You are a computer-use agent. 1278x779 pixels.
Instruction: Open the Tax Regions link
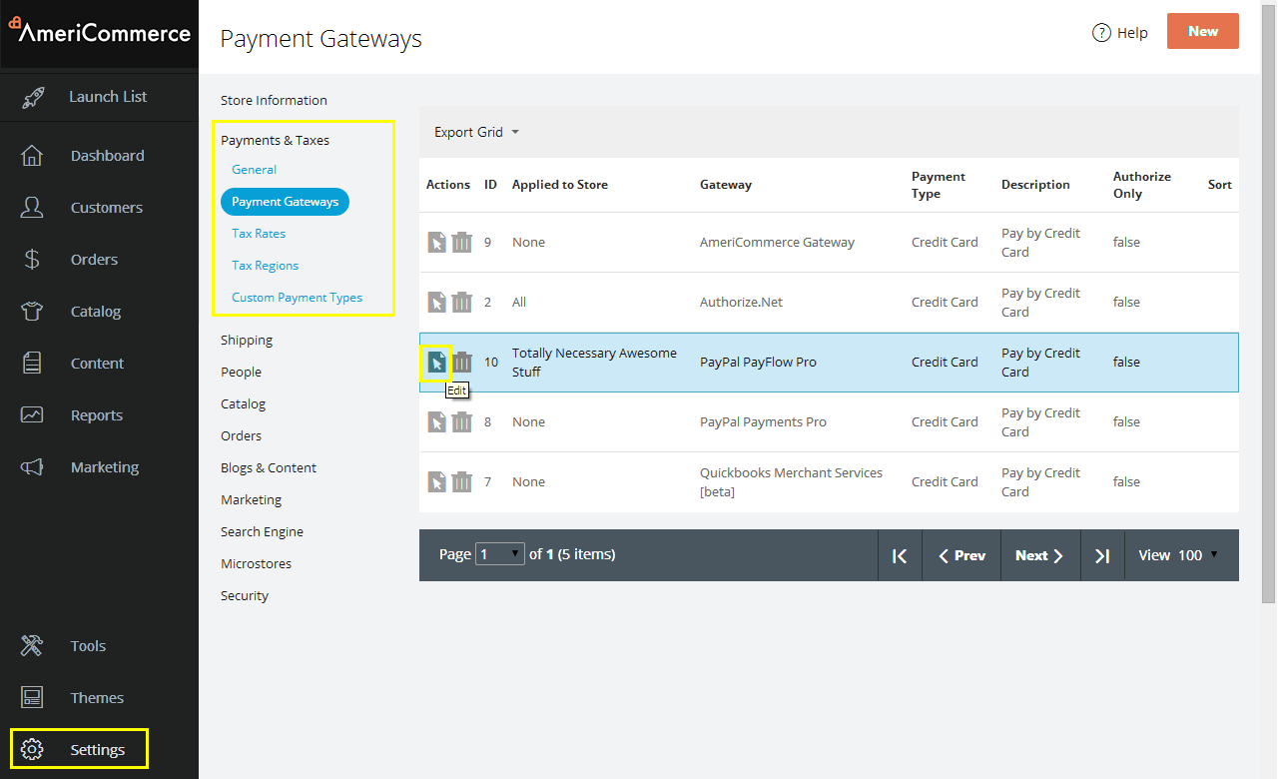(x=266, y=266)
